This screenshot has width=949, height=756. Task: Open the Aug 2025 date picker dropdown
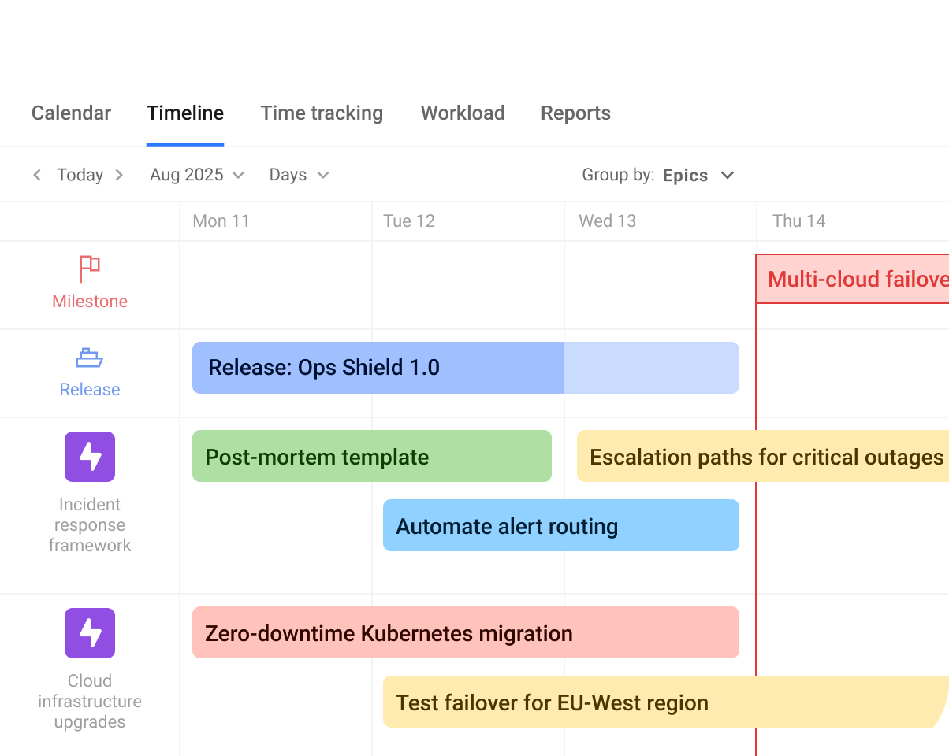coord(196,175)
